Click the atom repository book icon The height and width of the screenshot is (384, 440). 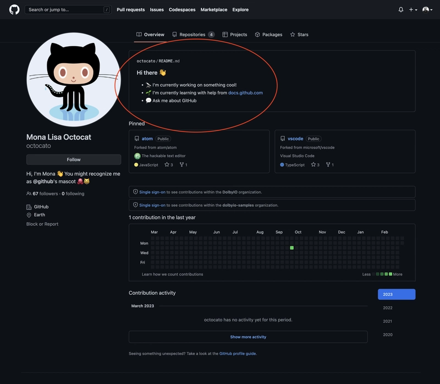[x=136, y=139]
